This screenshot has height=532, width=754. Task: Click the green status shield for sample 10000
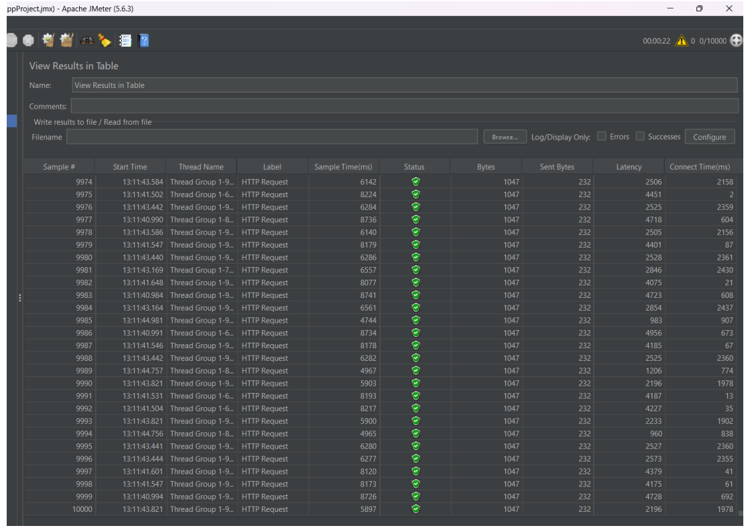pos(416,509)
